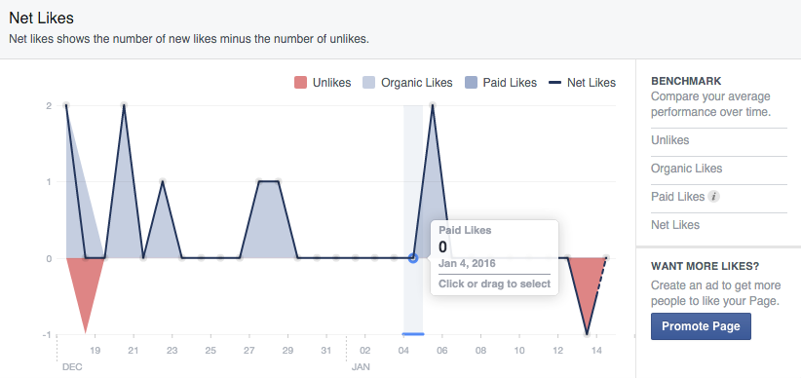The height and width of the screenshot is (378, 801).
Task: Click the last data point after 14
Action: 606,258
